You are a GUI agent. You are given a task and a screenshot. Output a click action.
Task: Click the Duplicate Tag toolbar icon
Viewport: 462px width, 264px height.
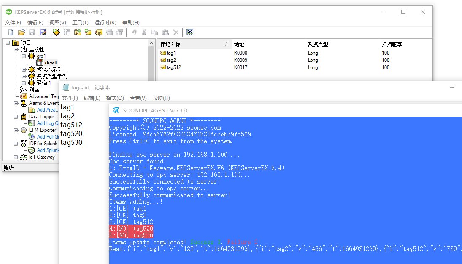point(109,32)
